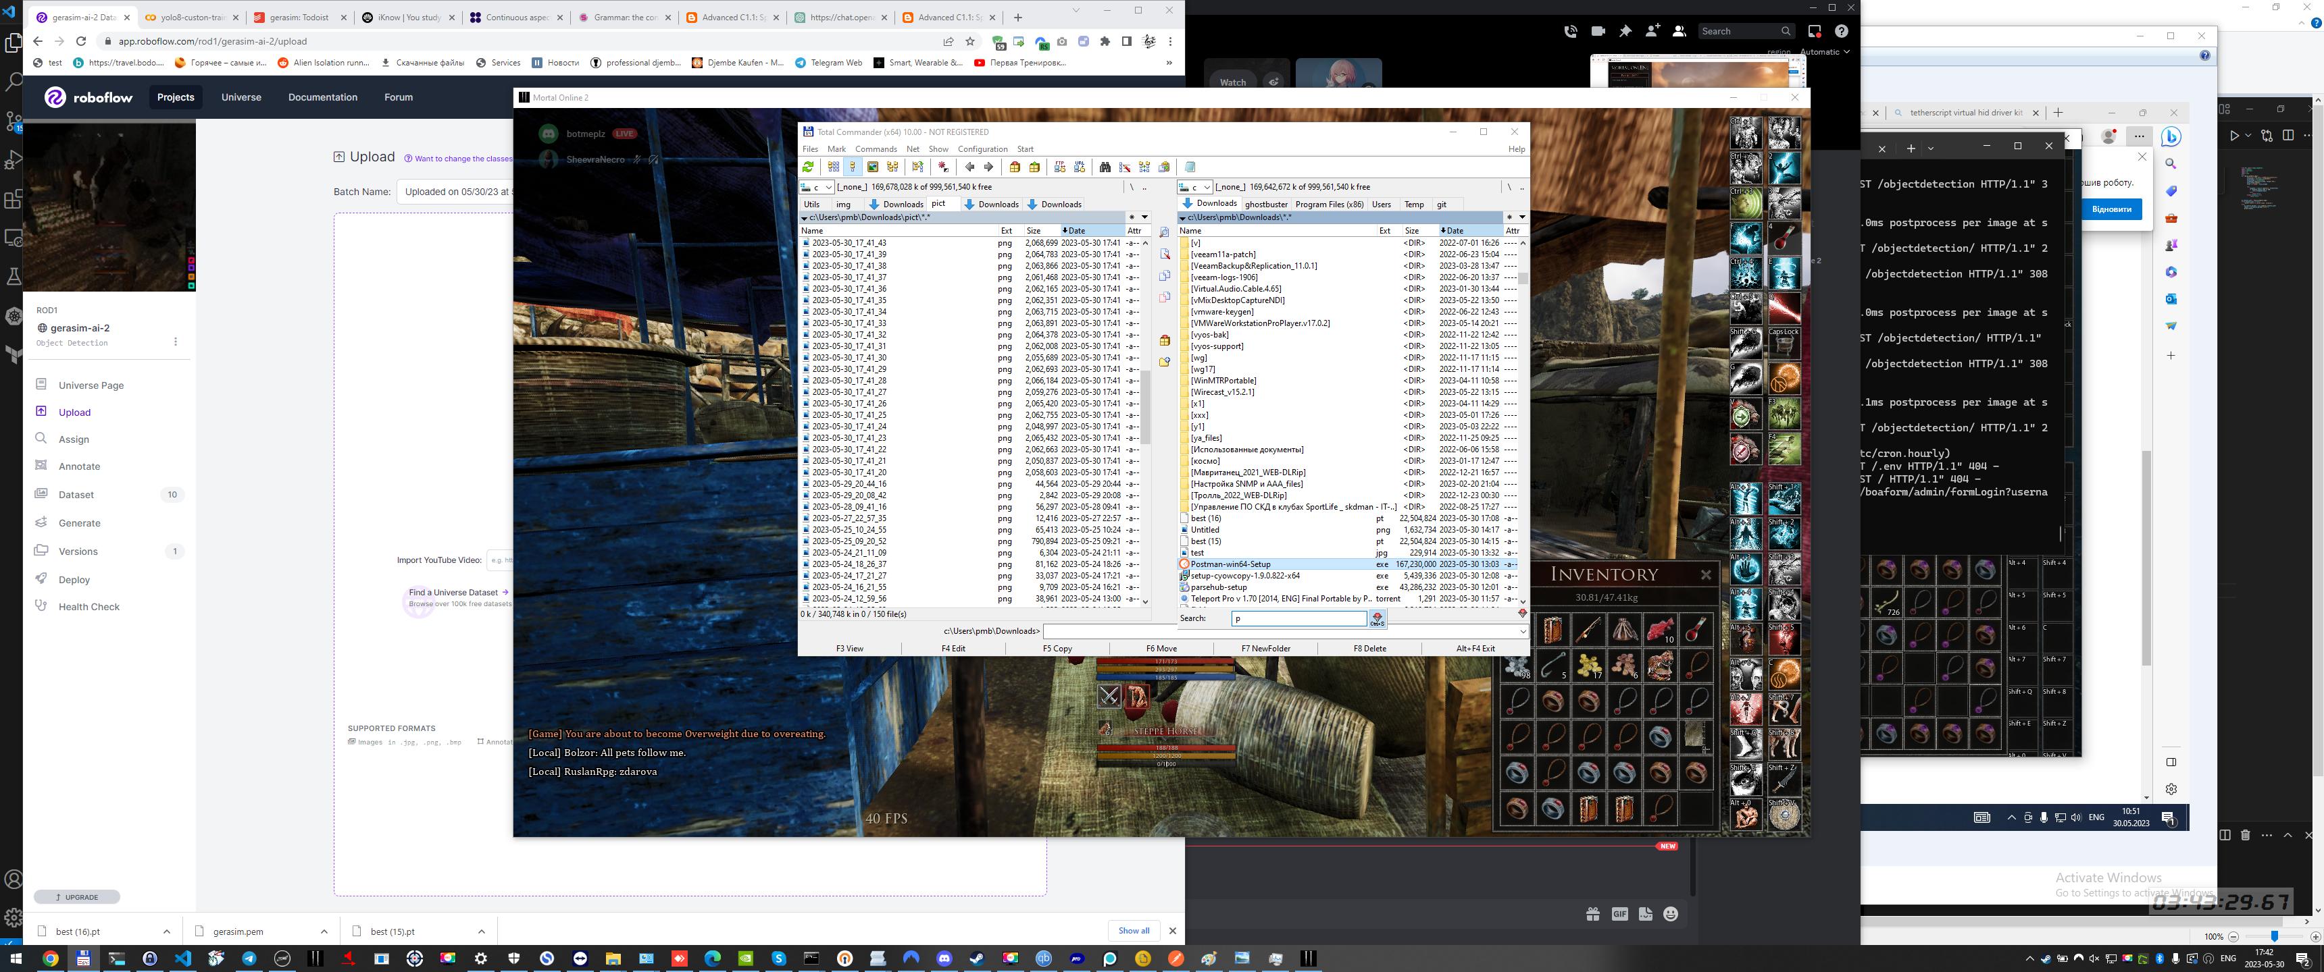2324x972 pixels.
Task: Click the F7 NewFolder button
Action: click(1266, 648)
